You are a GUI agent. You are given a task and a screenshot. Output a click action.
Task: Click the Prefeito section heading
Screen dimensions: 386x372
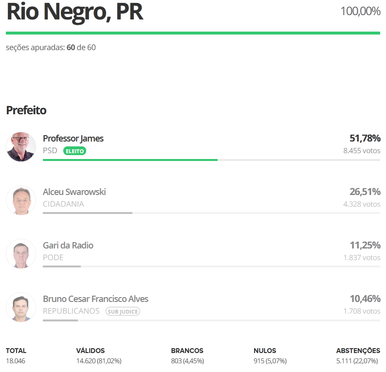click(x=26, y=110)
